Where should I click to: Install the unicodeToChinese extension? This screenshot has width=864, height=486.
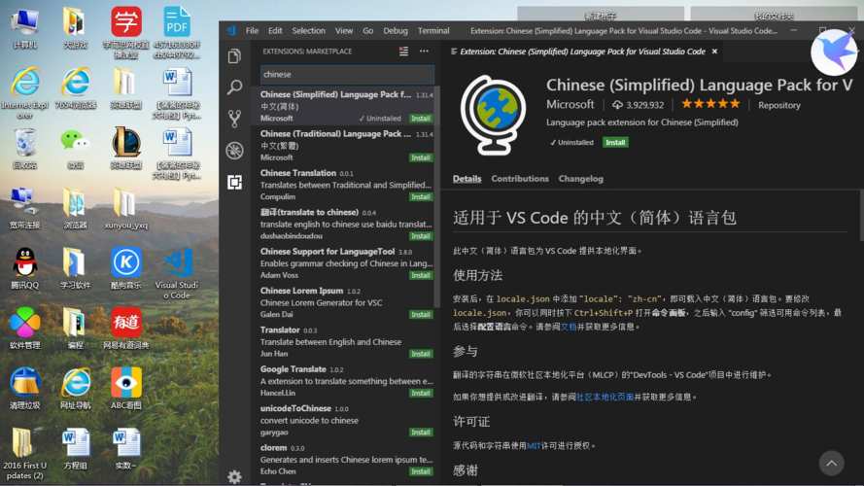coord(421,432)
